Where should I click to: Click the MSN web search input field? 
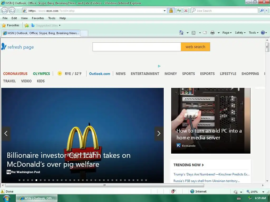tap(137, 47)
